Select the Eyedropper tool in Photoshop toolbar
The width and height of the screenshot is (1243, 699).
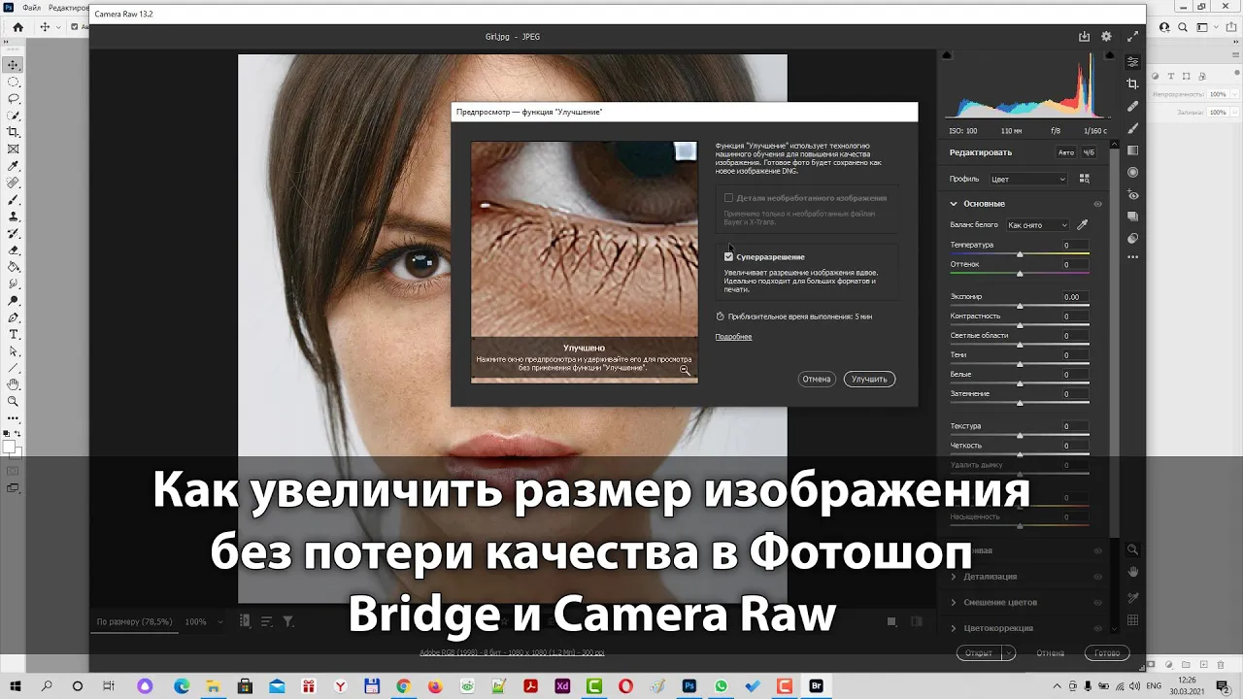click(x=14, y=166)
